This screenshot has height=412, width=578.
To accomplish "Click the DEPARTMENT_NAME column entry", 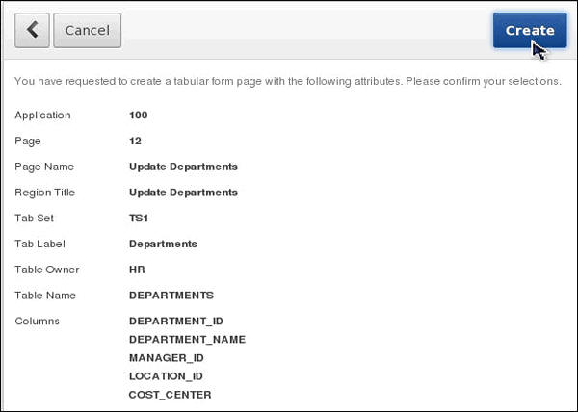I will pyautogui.click(x=187, y=339).
